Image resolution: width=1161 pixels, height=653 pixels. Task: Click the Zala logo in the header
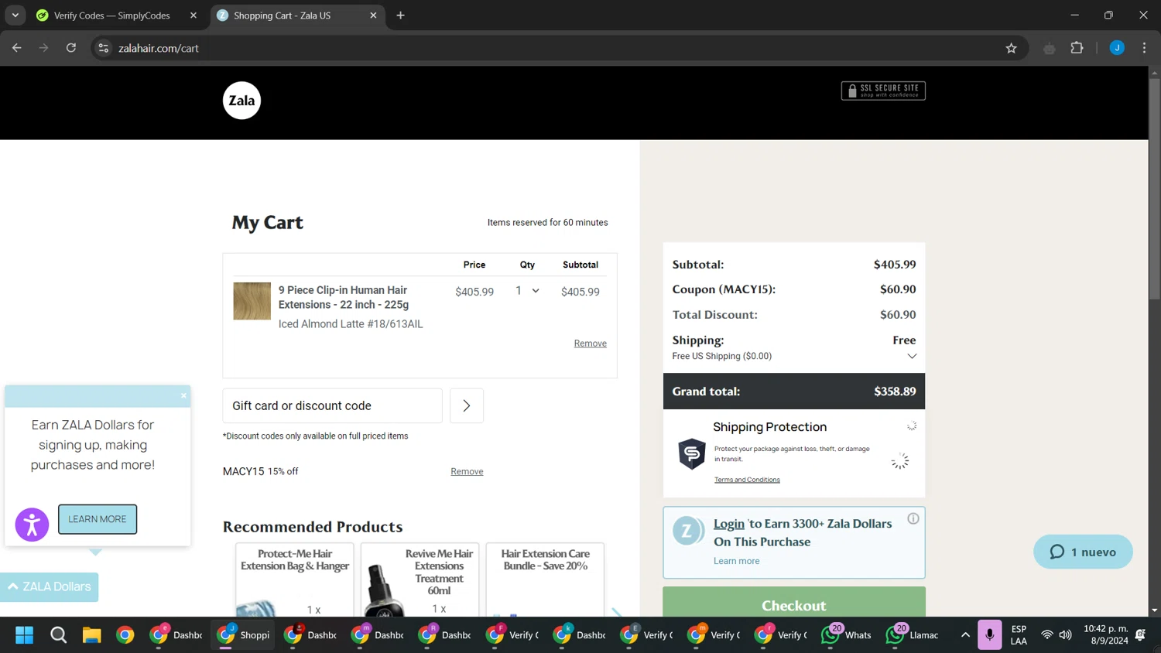tap(241, 101)
